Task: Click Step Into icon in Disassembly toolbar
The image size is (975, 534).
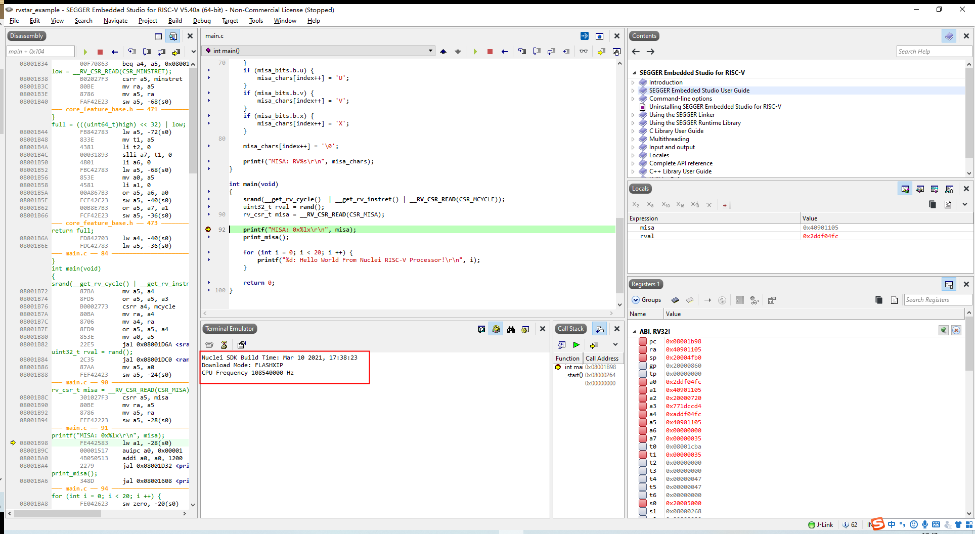Action: [x=132, y=52]
